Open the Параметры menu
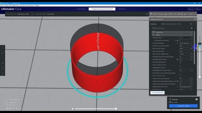This screenshot has width=202, height=113. coord(15,6)
